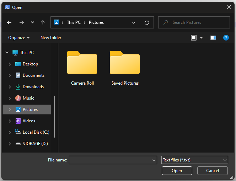Select the Camera Roll folder
This screenshot has height=181, width=236.
[x=82, y=68]
